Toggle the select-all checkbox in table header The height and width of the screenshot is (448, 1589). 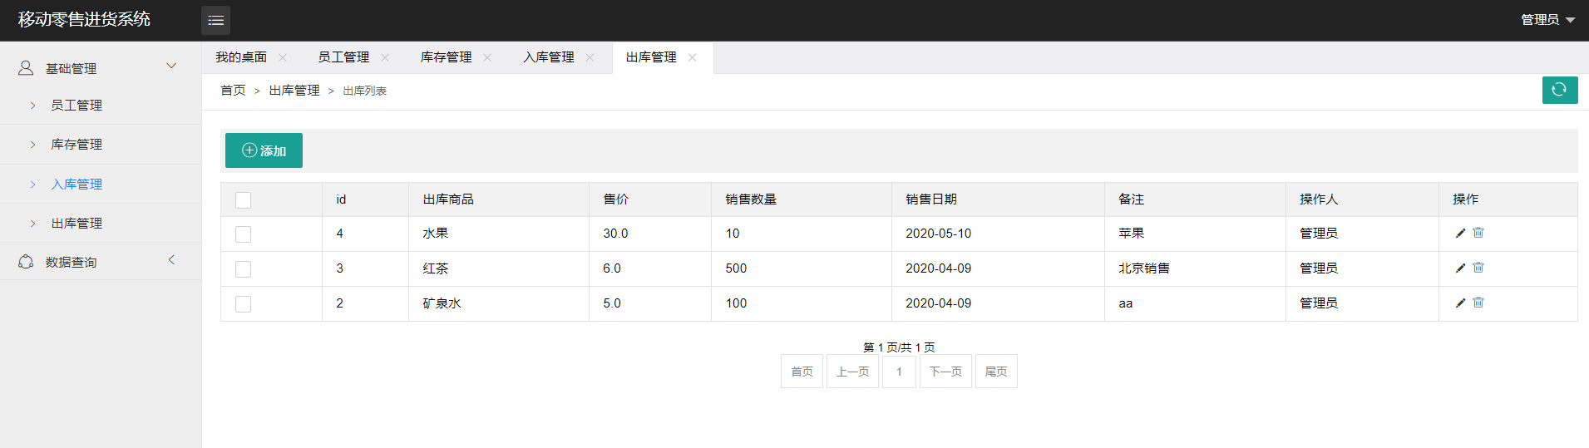(243, 200)
